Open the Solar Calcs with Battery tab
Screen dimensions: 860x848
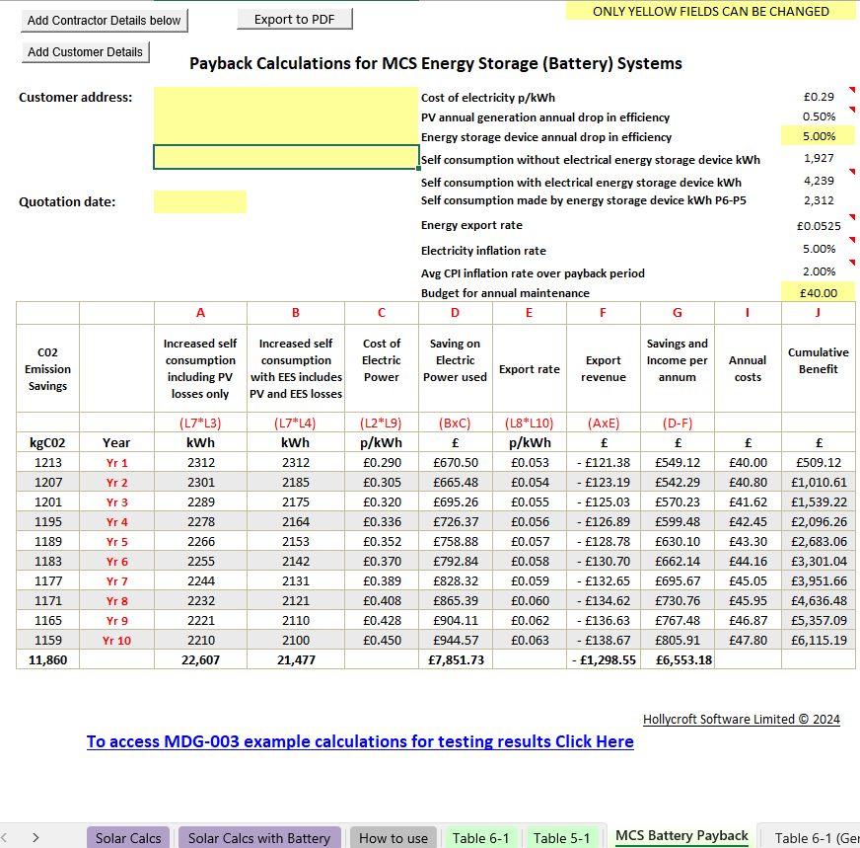coord(259,837)
